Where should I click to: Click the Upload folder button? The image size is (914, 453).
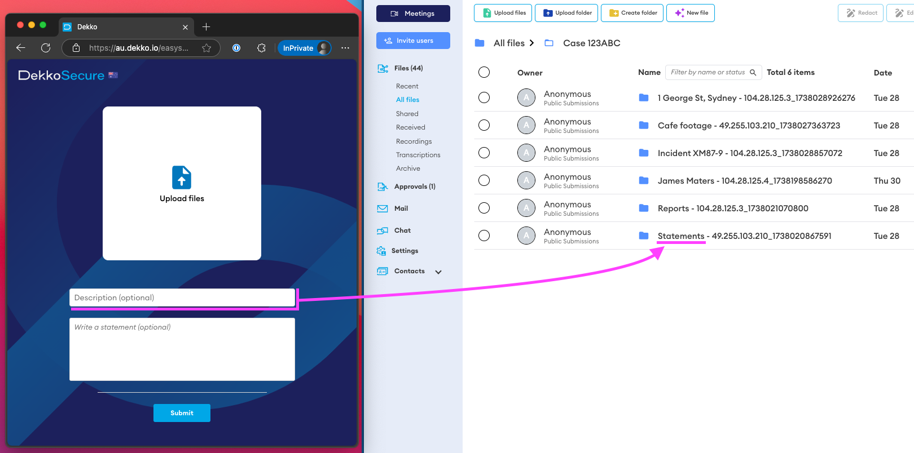coord(566,13)
